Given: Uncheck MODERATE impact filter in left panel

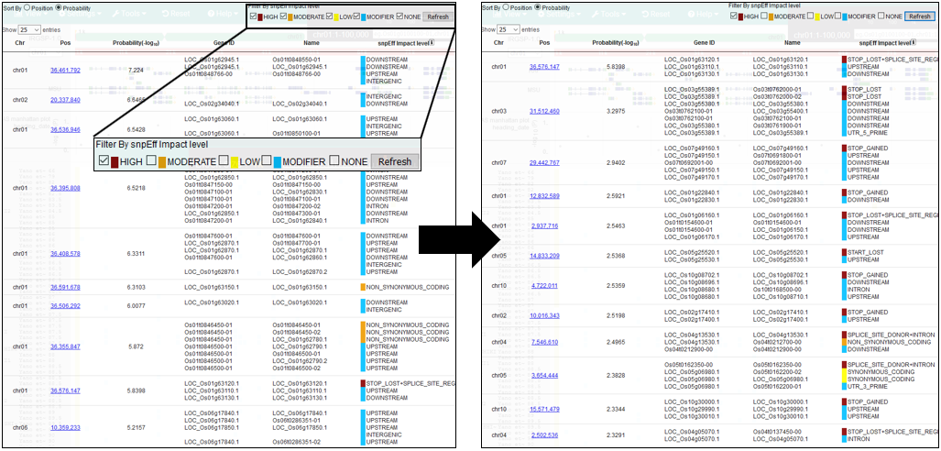Looking at the screenshot, I should click(283, 16).
